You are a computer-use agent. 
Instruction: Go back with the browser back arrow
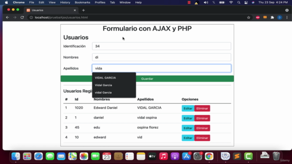pyautogui.click(x=7, y=17)
